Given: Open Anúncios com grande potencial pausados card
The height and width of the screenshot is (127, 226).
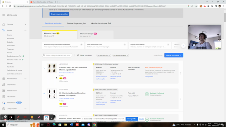Looking at the screenshot, I should [63, 46].
